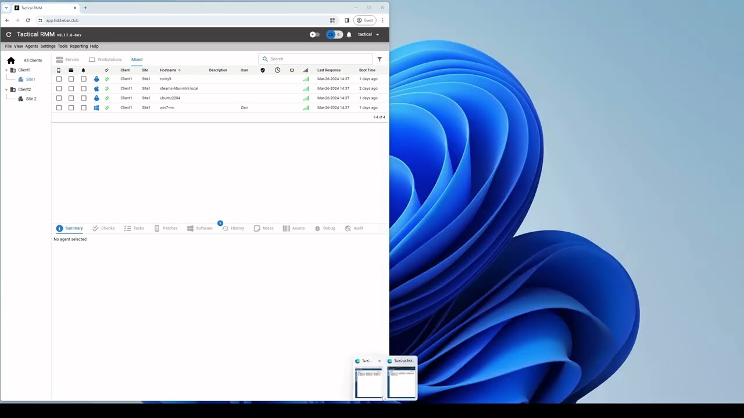Viewport: 744px width, 418px height.
Task: Click into the agent Search field
Action: click(x=315, y=59)
